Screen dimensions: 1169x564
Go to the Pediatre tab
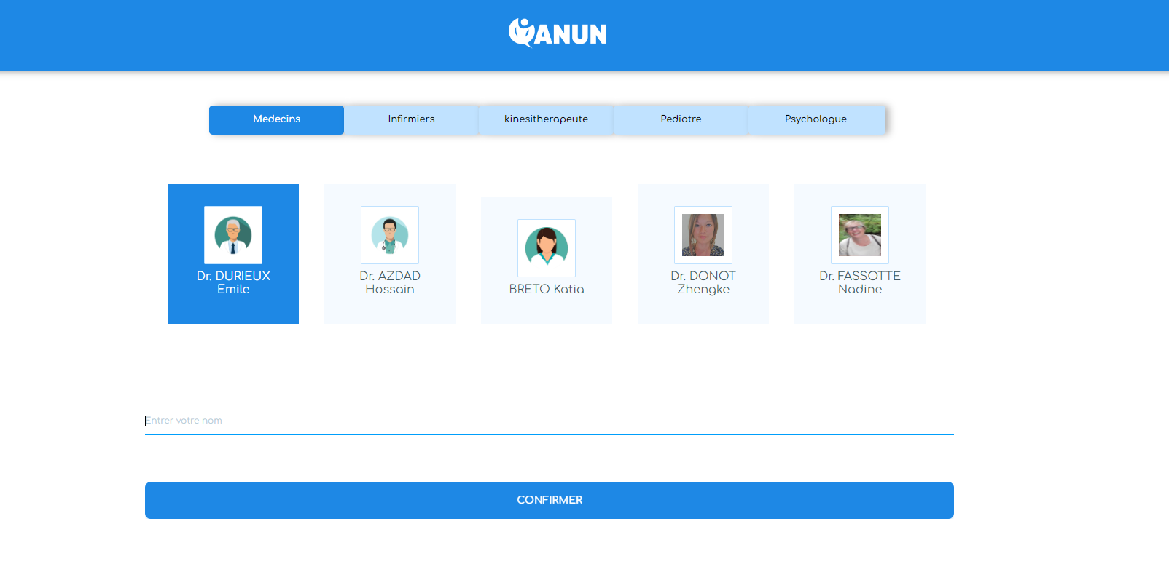(681, 119)
